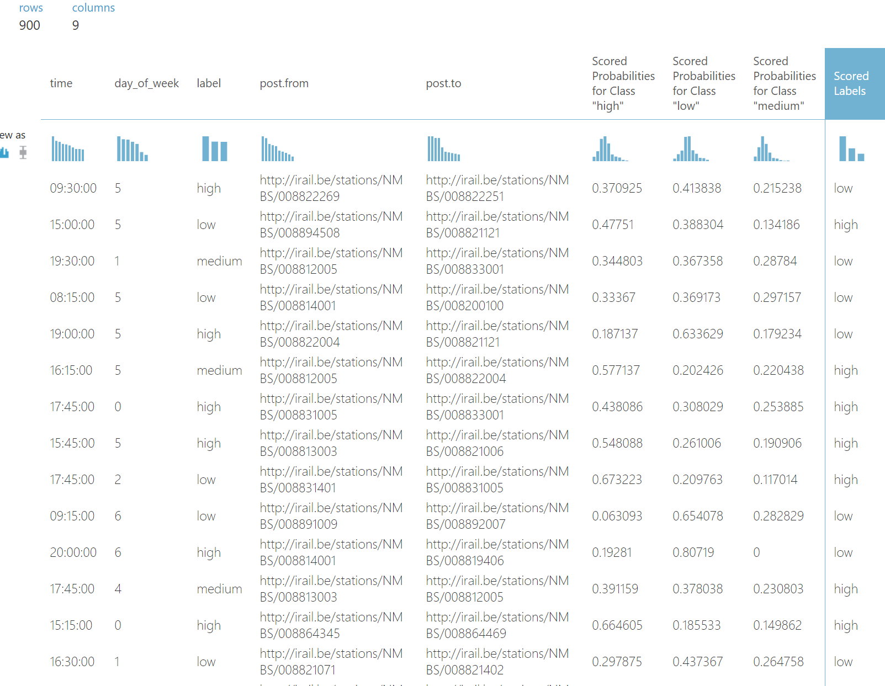Click the post.from column header
The height and width of the screenshot is (686, 885).
point(284,83)
